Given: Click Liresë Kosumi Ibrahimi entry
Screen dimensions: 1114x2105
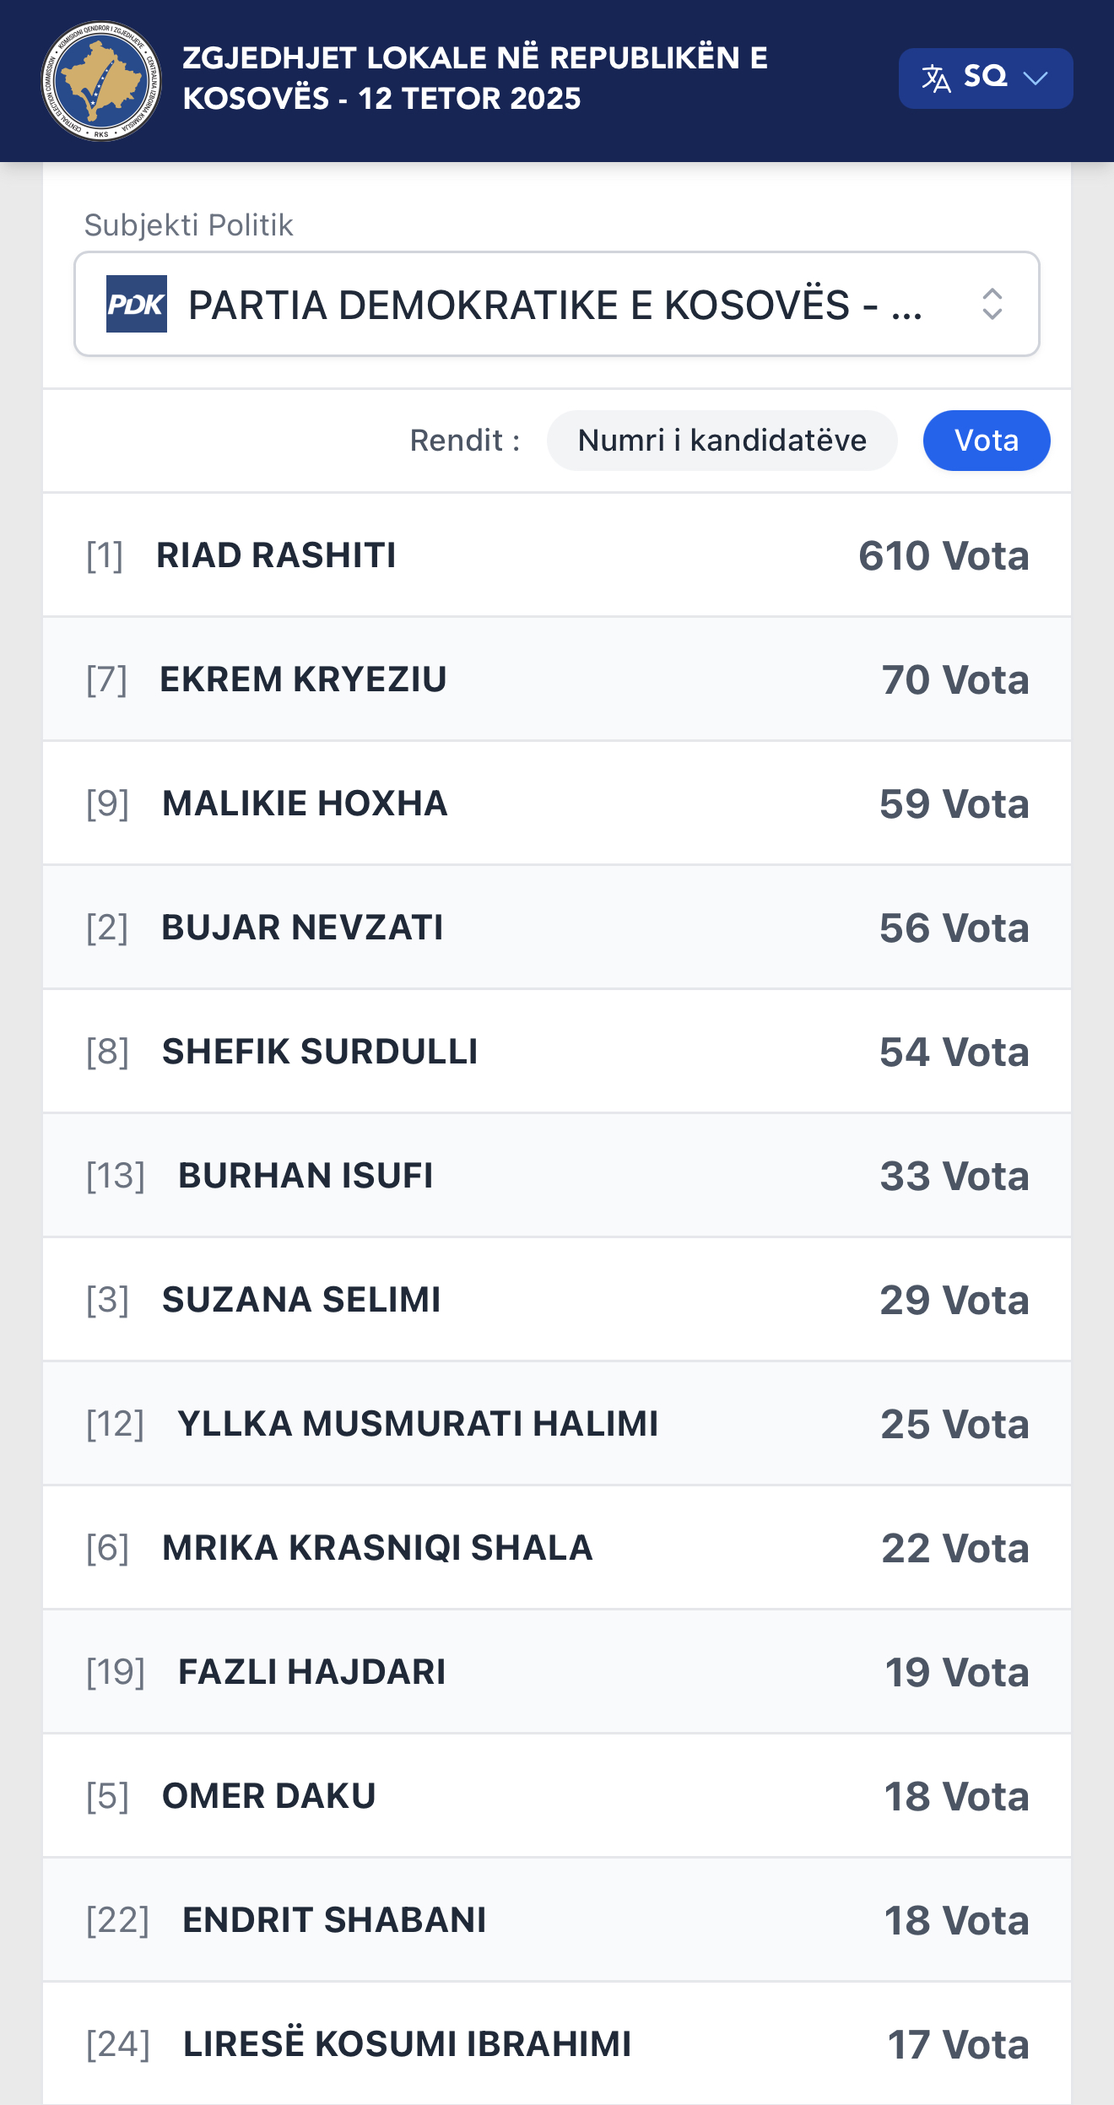Looking at the screenshot, I should (x=556, y=2044).
